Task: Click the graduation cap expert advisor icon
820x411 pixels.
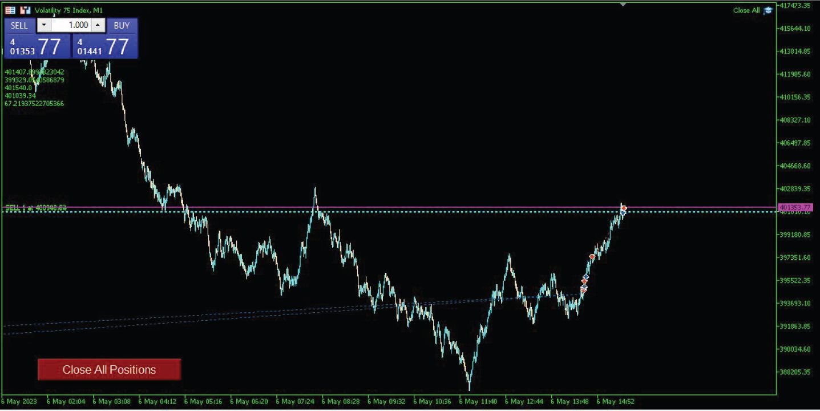Action: click(x=768, y=10)
